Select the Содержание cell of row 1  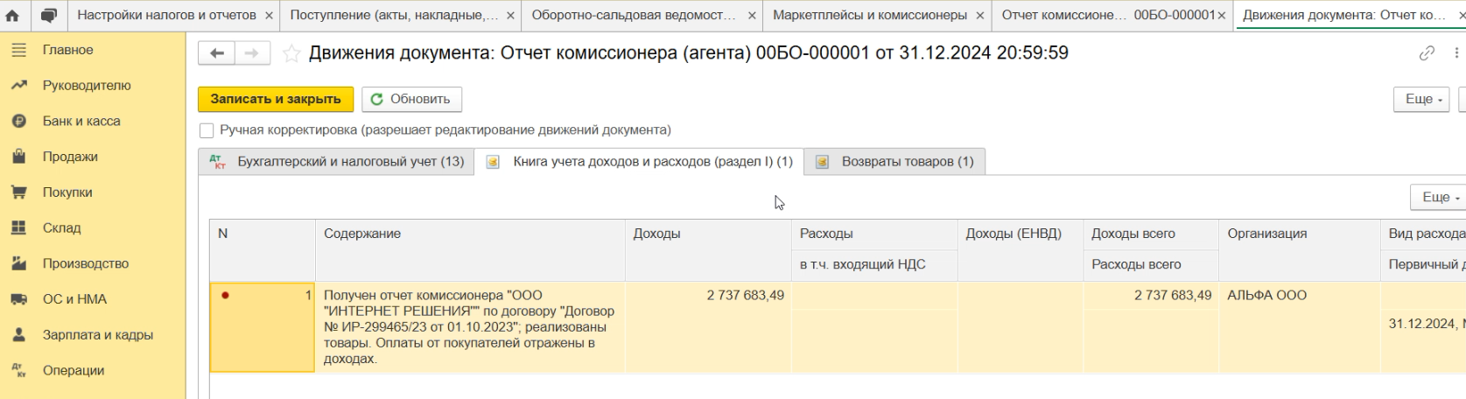[469, 327]
